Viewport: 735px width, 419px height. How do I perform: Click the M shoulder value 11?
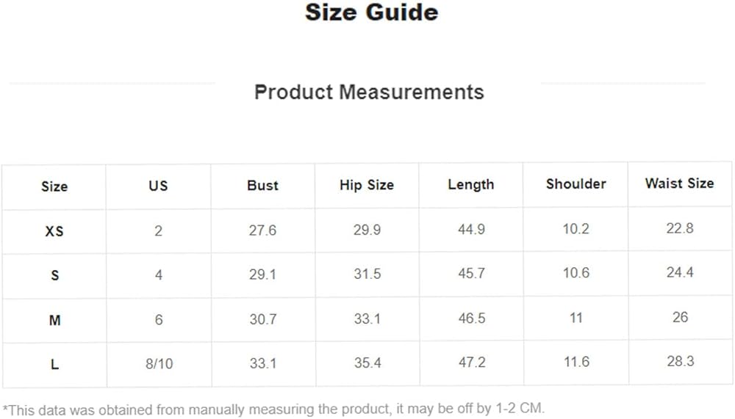[576, 318]
